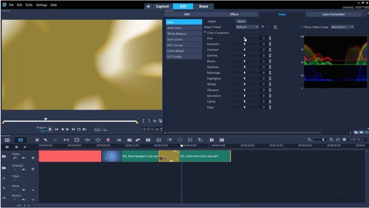This screenshot has height=208, width=369.
Task: Open the File menu
Action: pyautogui.click(x=11, y=5)
